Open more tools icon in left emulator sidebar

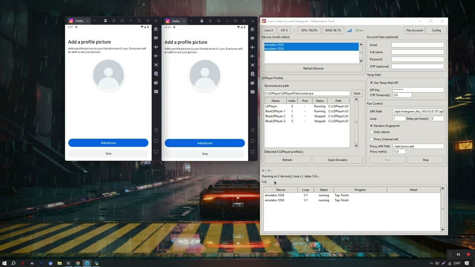pos(156,92)
